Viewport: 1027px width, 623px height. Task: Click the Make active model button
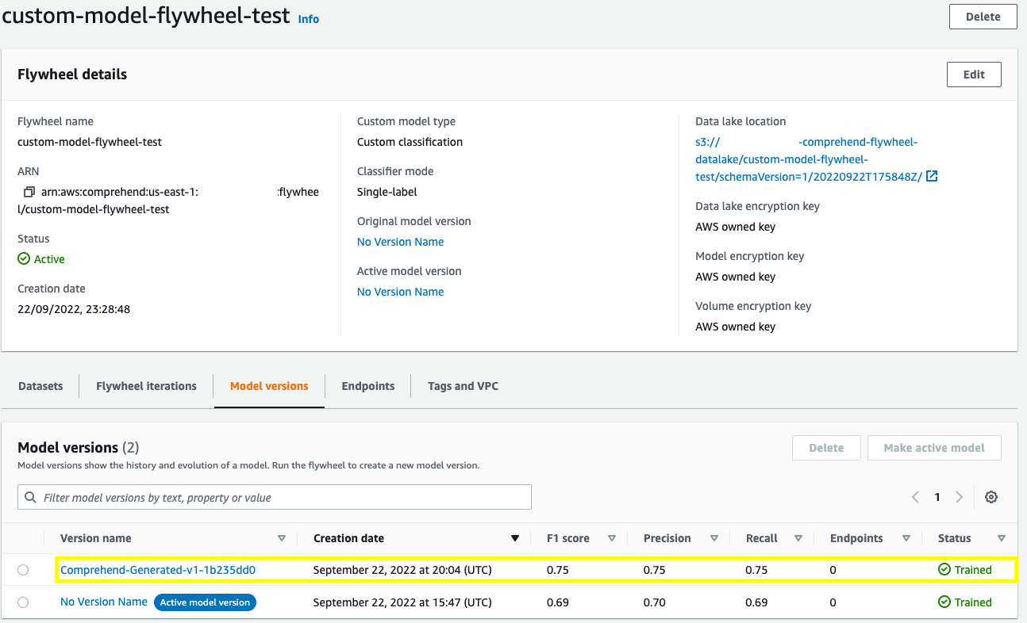pyautogui.click(x=934, y=448)
